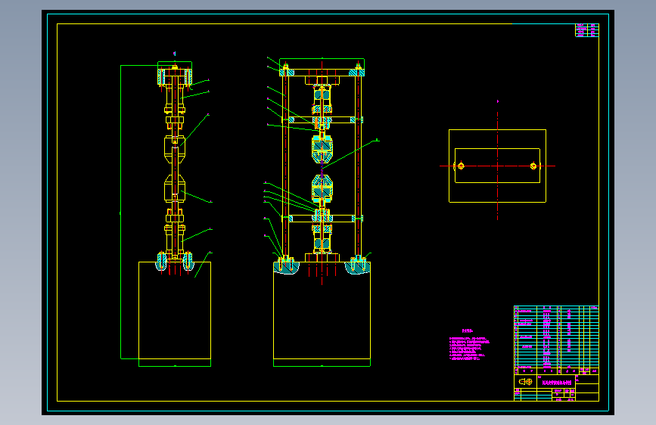
Task: Click the small section arrow marker above side view
Action: click(x=175, y=54)
